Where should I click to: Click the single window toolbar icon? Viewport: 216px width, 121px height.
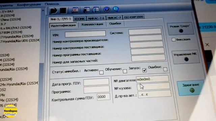click(86, 10)
